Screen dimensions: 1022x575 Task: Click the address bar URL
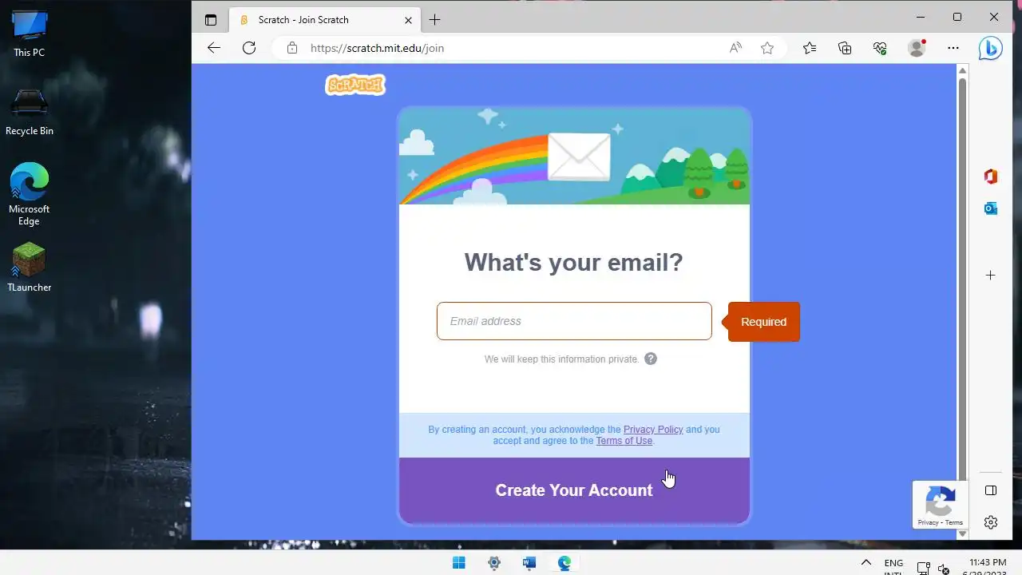377,48
